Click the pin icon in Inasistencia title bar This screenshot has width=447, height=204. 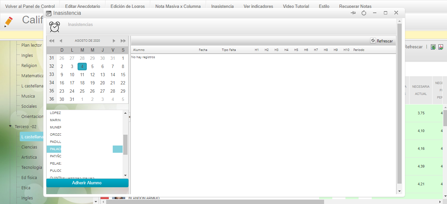[x=353, y=13]
